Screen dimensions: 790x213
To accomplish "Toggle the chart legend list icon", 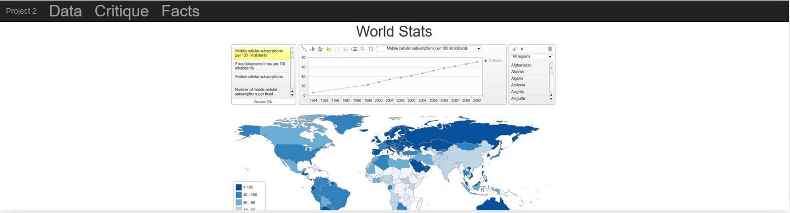I will point(354,49).
